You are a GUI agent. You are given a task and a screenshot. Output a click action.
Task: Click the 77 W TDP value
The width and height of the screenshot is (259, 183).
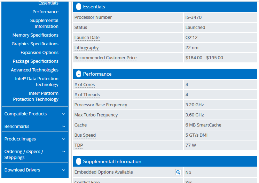tap(191, 145)
